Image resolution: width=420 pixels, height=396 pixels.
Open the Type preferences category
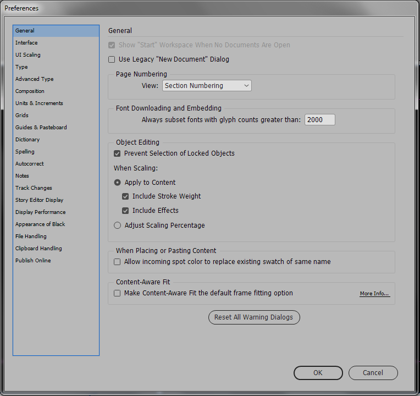pos(56,67)
